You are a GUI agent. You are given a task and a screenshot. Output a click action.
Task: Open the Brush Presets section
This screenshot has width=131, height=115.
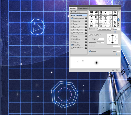click(79, 12)
